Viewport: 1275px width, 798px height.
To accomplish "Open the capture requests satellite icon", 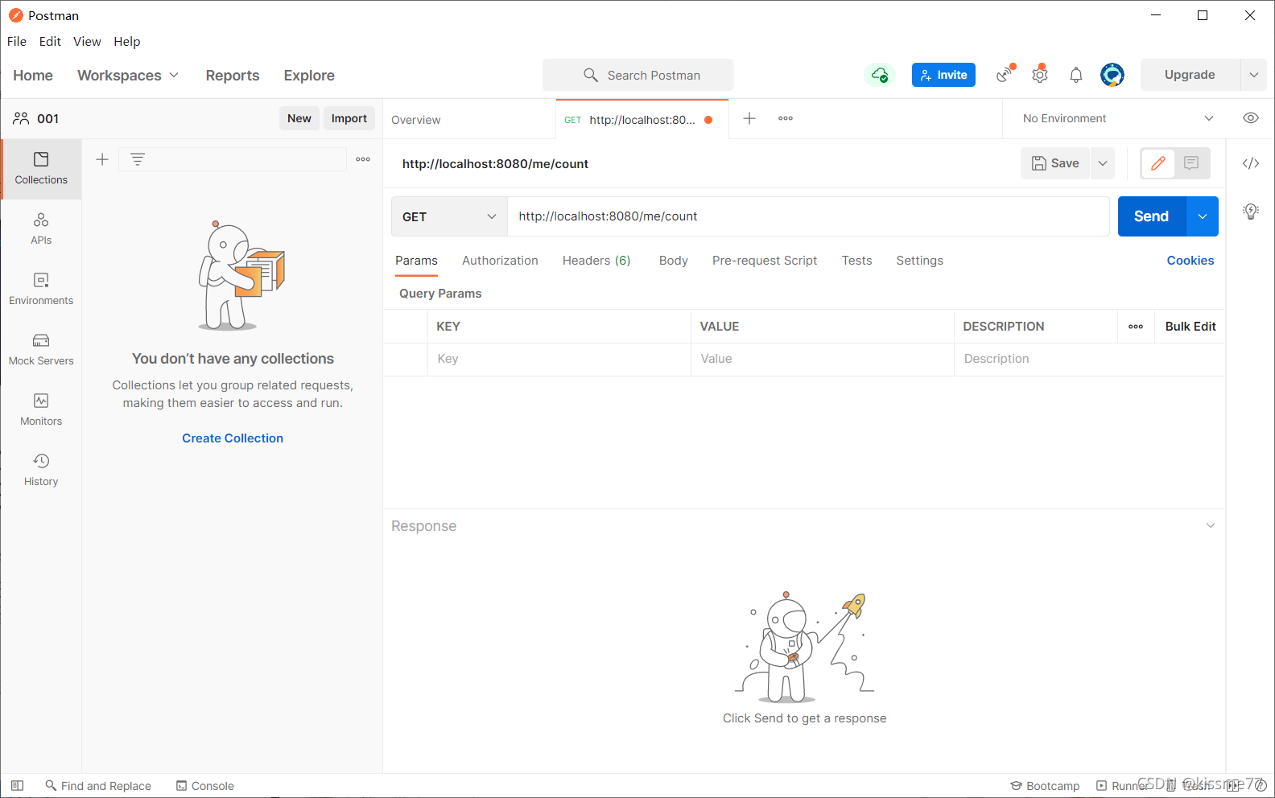I will pyautogui.click(x=1005, y=74).
